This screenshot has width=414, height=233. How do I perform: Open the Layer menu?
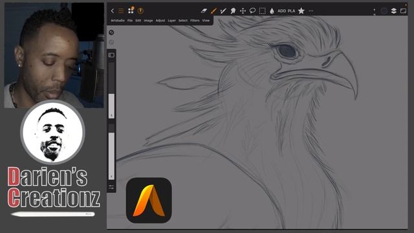(172, 20)
